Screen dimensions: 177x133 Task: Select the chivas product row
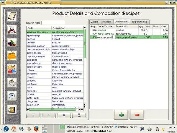55,70
